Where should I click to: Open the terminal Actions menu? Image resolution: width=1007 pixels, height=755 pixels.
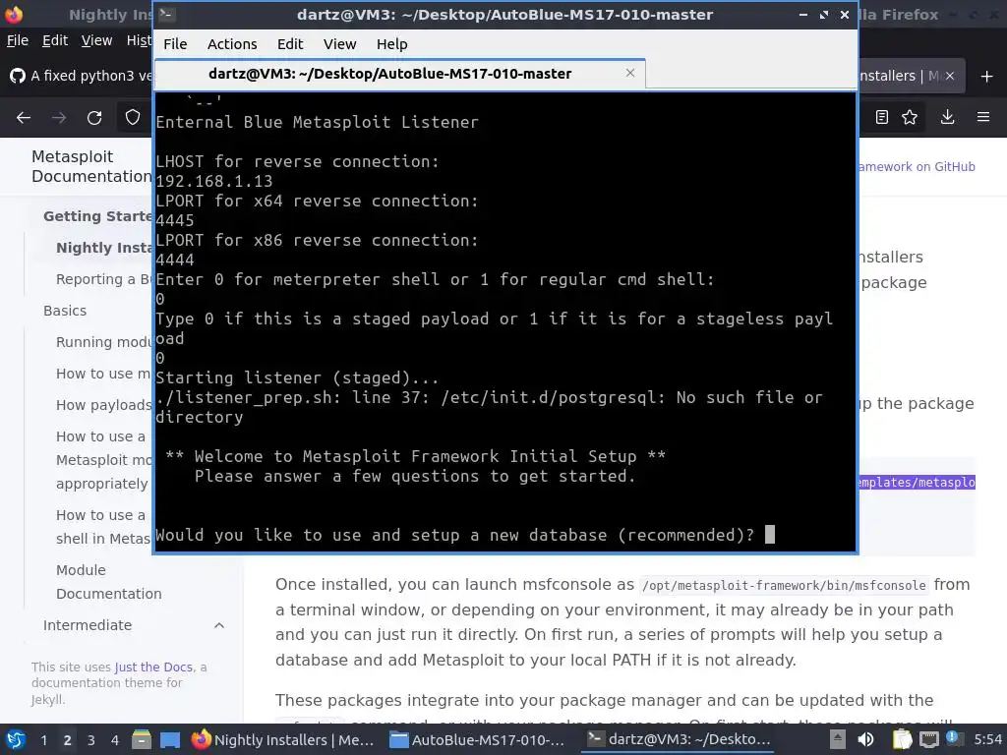[x=232, y=44]
